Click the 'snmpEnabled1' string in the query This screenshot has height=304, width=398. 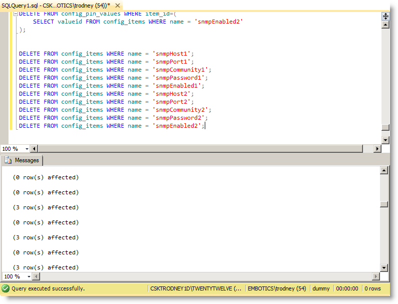(x=177, y=86)
